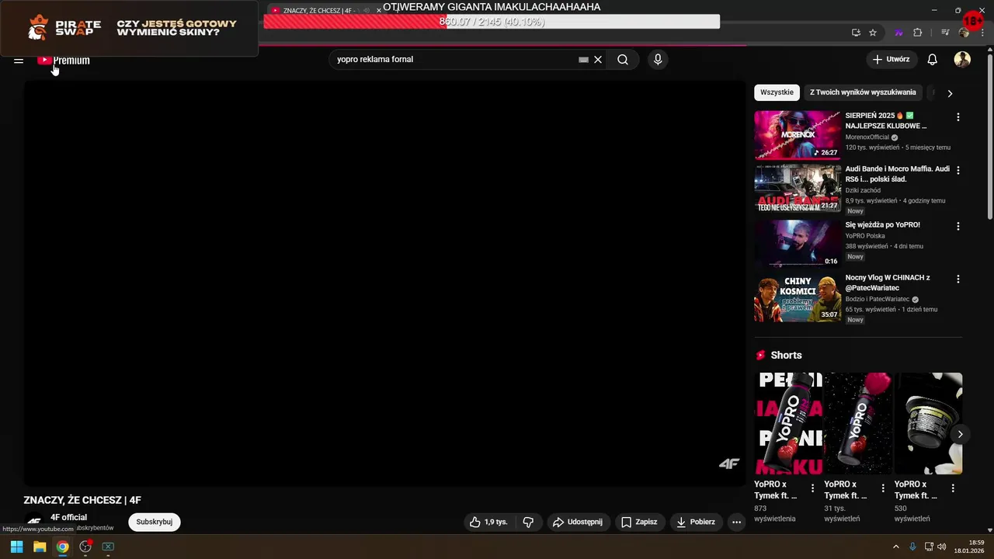The height and width of the screenshot is (559, 994).
Task: Share the video with Udostępnij button
Action: point(579,522)
